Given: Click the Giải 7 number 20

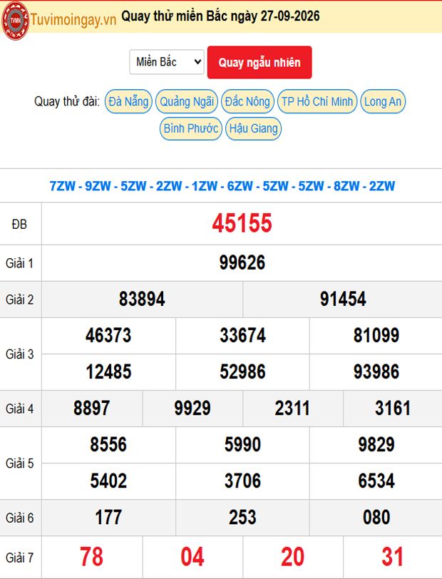Looking at the screenshot, I should click(292, 556).
